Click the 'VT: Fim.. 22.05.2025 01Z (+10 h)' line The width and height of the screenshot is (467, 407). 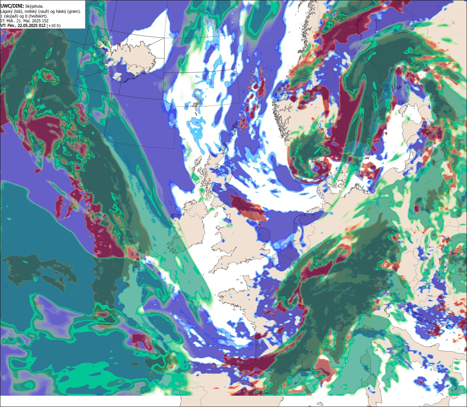pyautogui.click(x=31, y=26)
